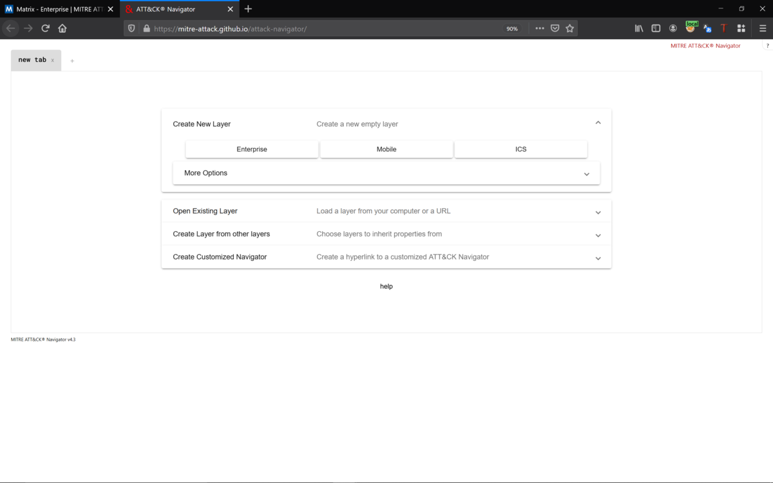This screenshot has width=773, height=483.
Task: Open the extensions grid-plus icon
Action: 741,28
